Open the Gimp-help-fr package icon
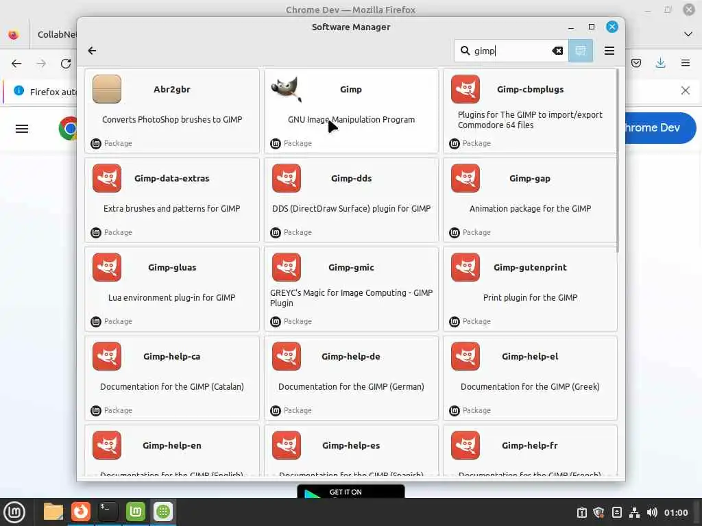Viewport: 702px width, 526px height. 465,445
